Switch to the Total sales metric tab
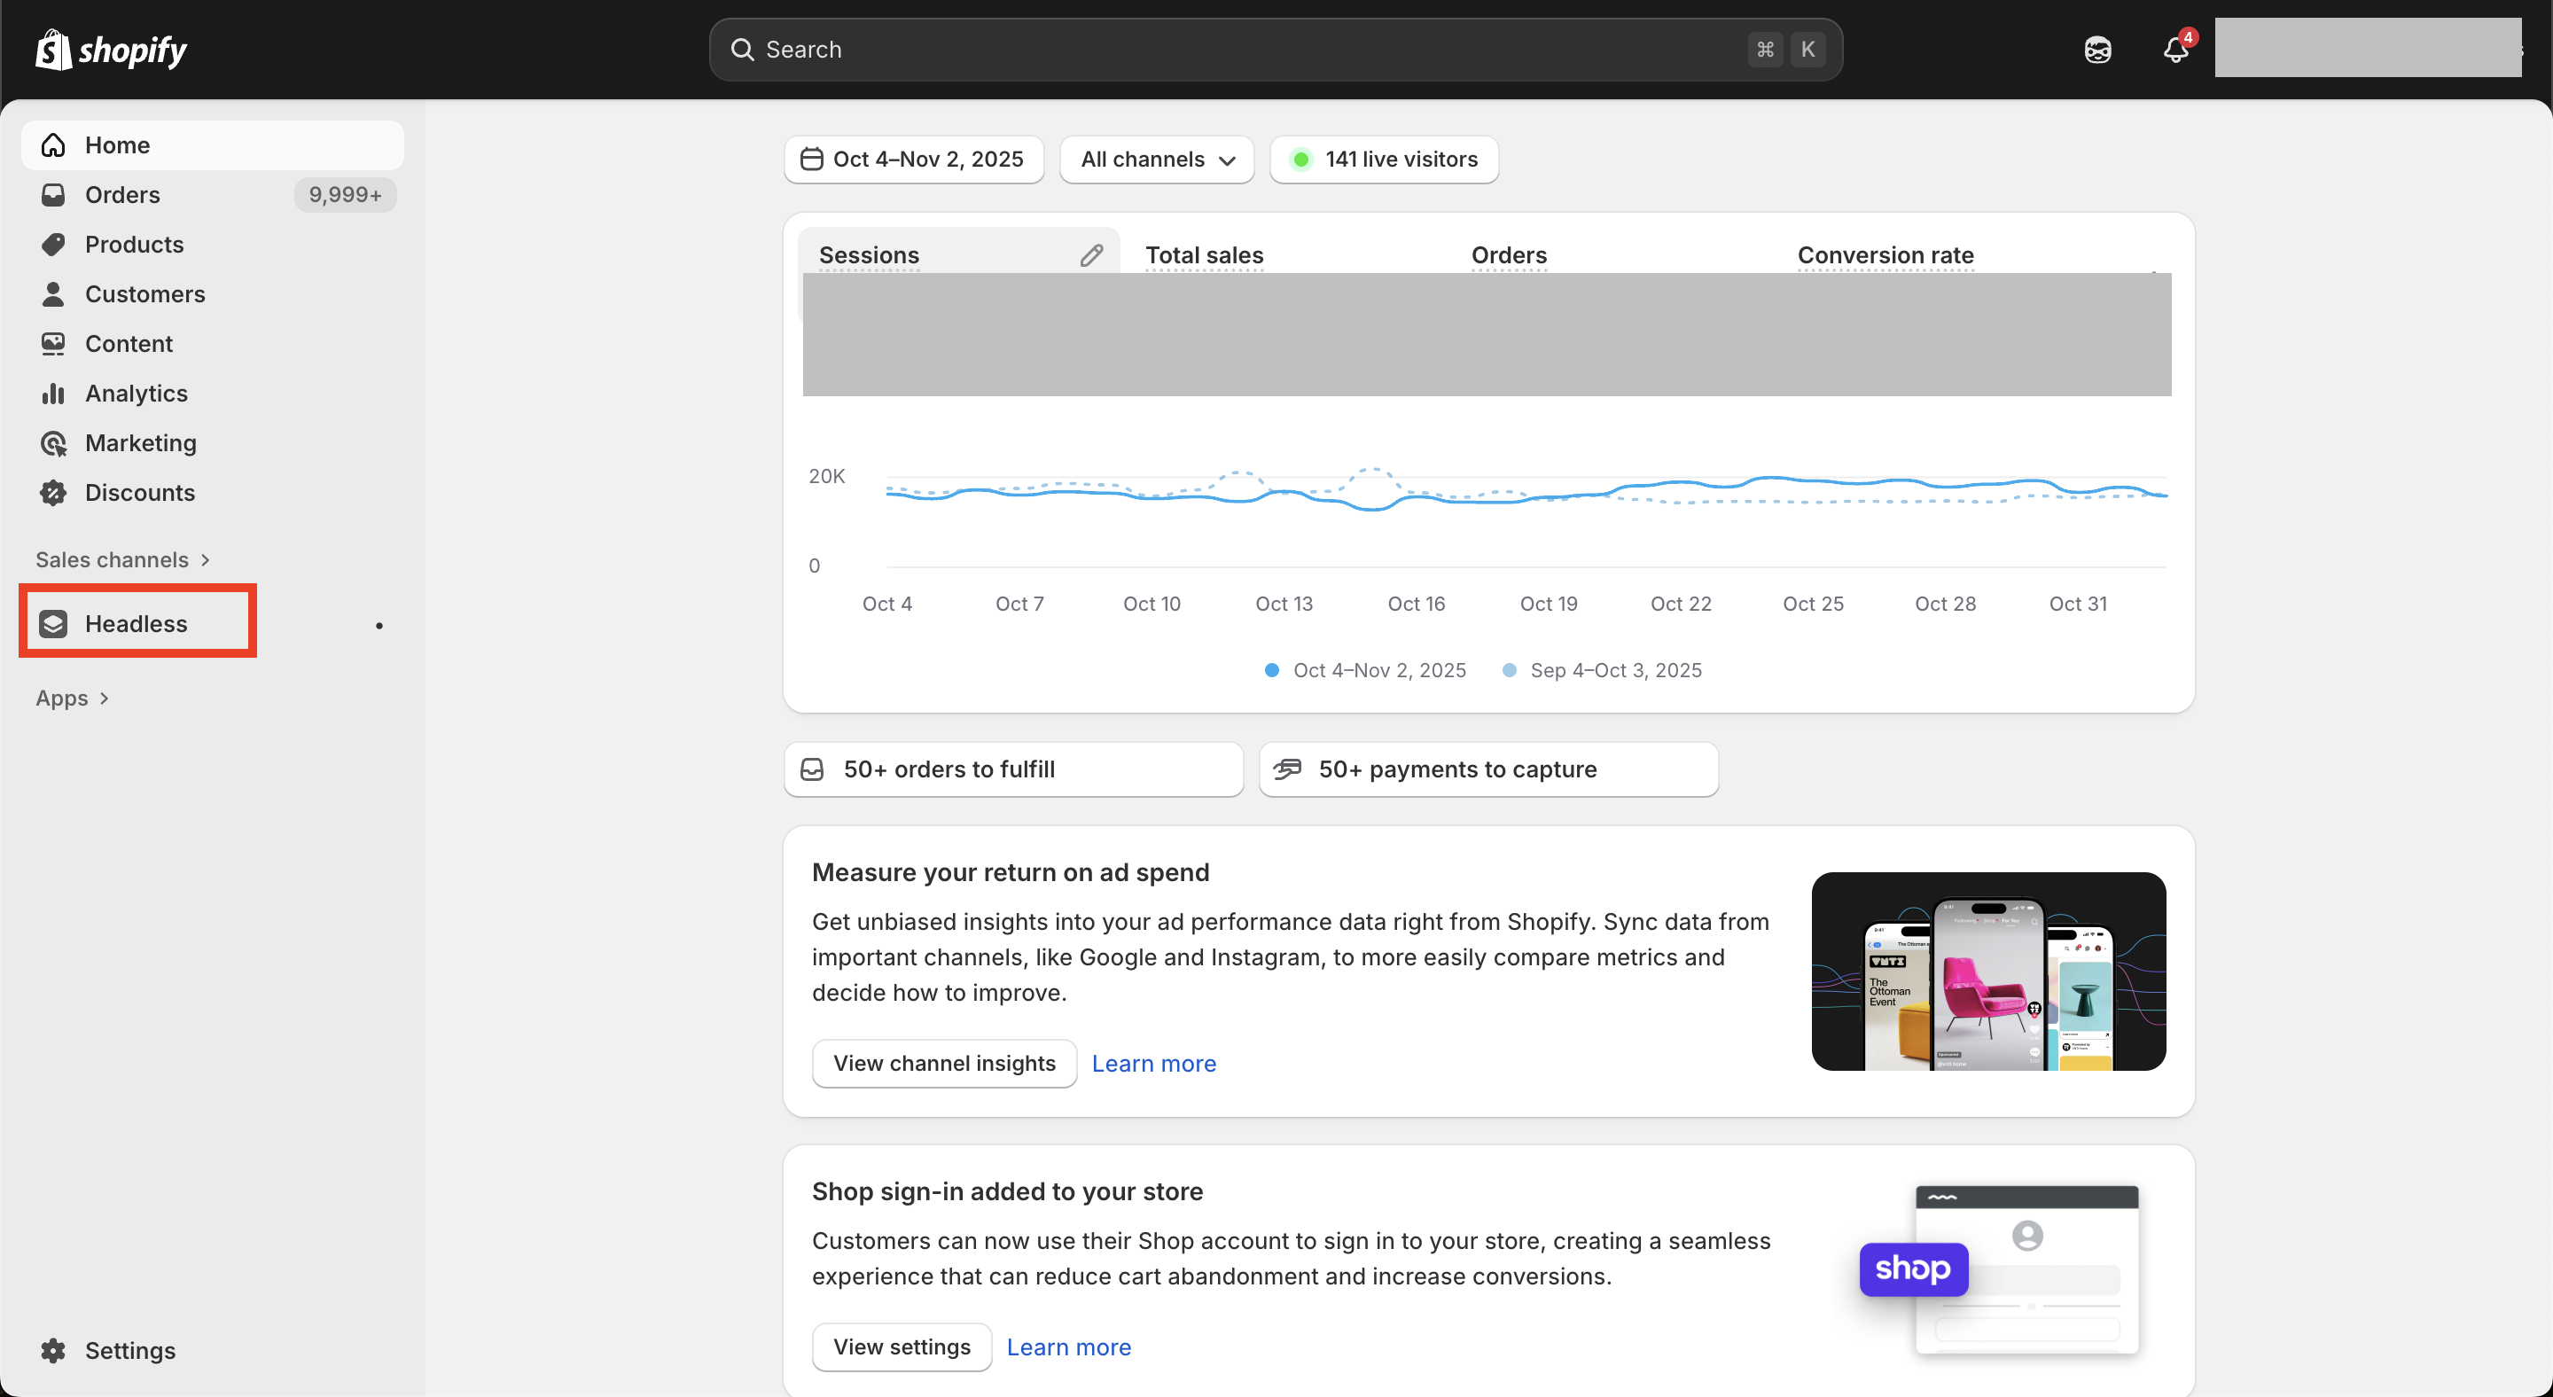Image resolution: width=2553 pixels, height=1397 pixels. (1204, 255)
